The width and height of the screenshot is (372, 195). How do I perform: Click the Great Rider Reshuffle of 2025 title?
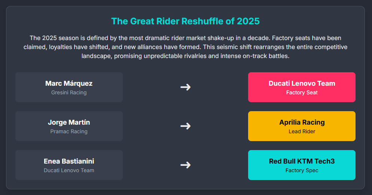coord(185,21)
